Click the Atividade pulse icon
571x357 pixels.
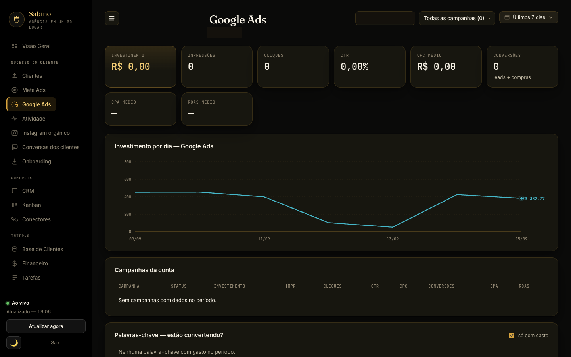click(x=15, y=119)
